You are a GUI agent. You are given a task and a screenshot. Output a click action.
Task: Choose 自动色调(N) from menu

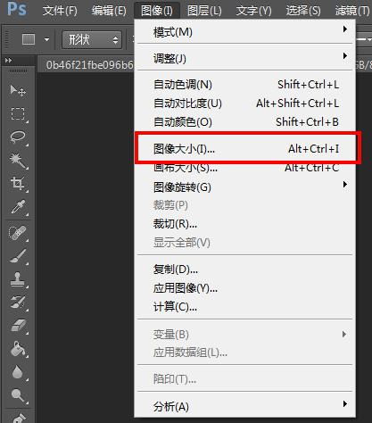click(244, 85)
